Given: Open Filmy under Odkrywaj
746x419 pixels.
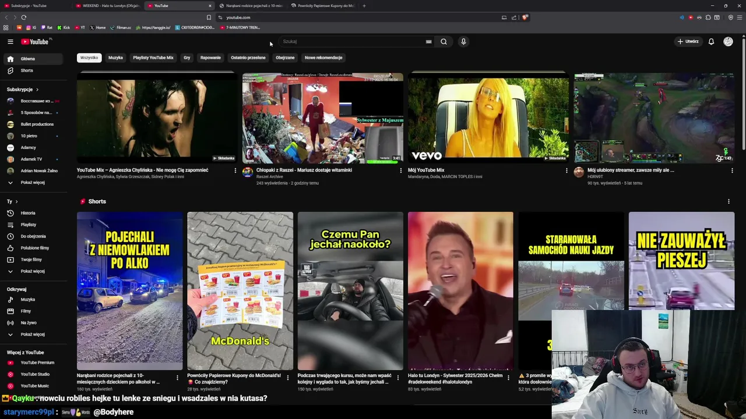Looking at the screenshot, I should pos(34,311).
